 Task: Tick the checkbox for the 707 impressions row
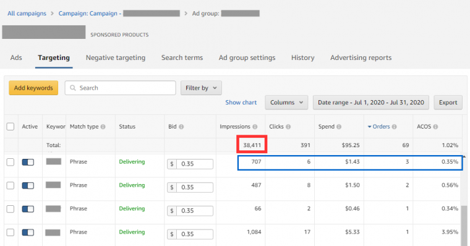pos(11,162)
